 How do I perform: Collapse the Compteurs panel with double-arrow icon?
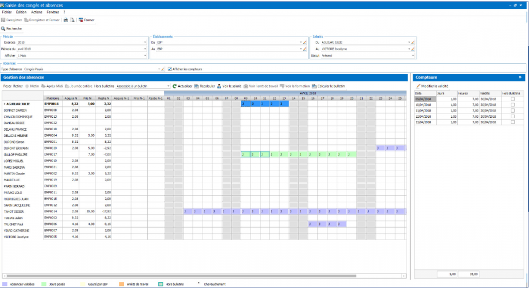point(520,77)
